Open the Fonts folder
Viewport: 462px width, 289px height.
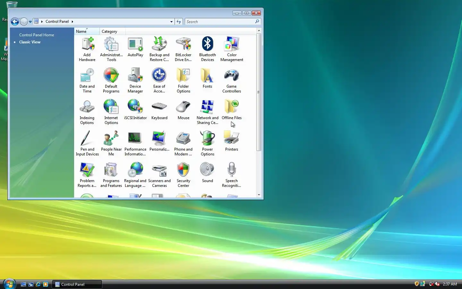[x=208, y=78]
